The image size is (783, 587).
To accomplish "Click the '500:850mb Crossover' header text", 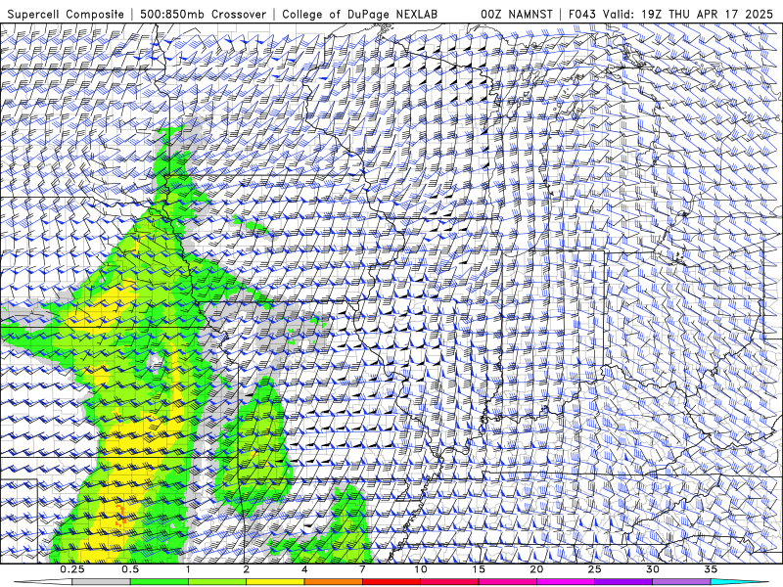I will [203, 15].
